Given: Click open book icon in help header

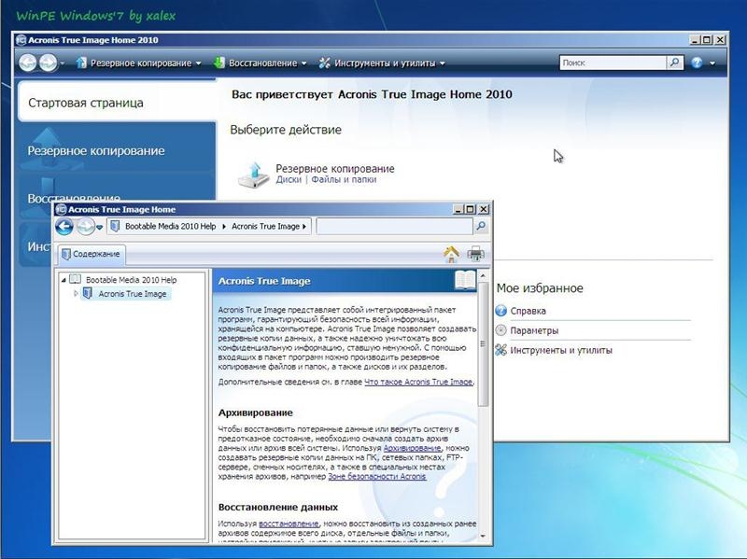Looking at the screenshot, I should [465, 280].
